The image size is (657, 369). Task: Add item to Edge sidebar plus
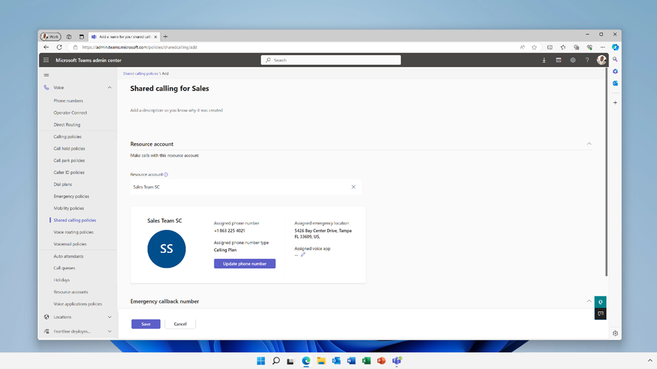click(x=615, y=102)
